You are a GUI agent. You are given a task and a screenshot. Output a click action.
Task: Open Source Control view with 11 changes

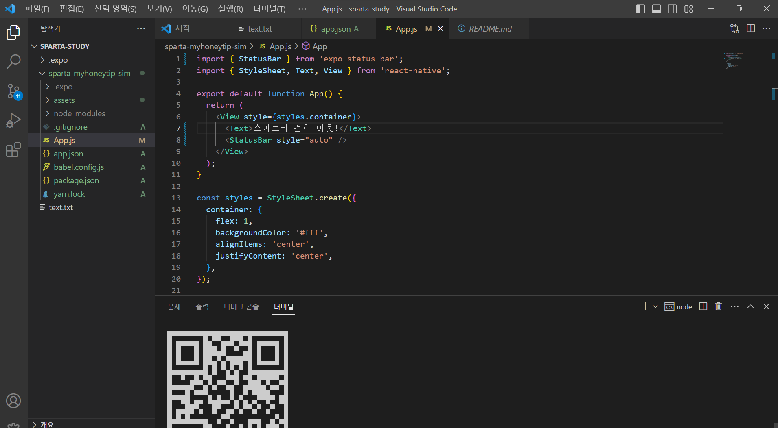pyautogui.click(x=13, y=91)
